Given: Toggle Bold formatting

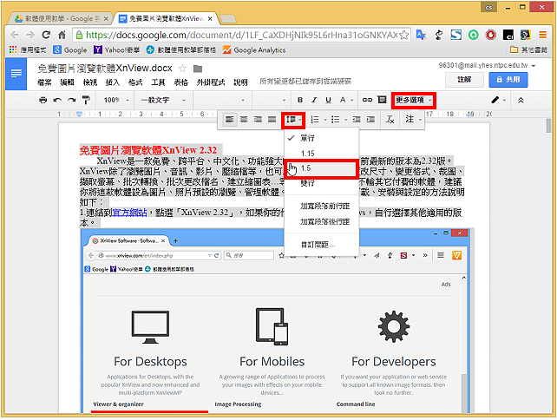Looking at the screenshot, I should [300, 100].
